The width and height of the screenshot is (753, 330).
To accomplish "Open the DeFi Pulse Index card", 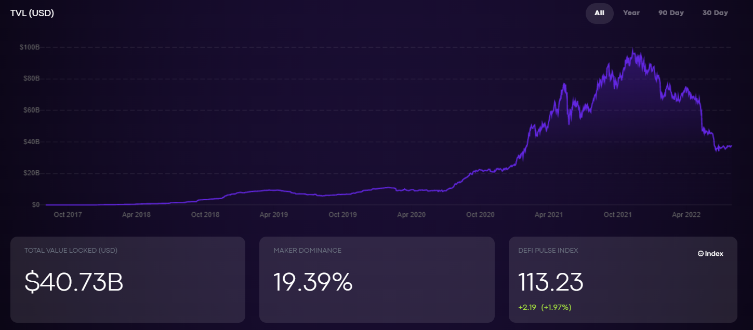I will (x=623, y=280).
